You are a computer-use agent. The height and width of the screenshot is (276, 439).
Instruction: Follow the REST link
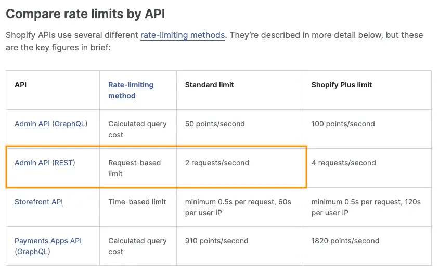(63, 163)
